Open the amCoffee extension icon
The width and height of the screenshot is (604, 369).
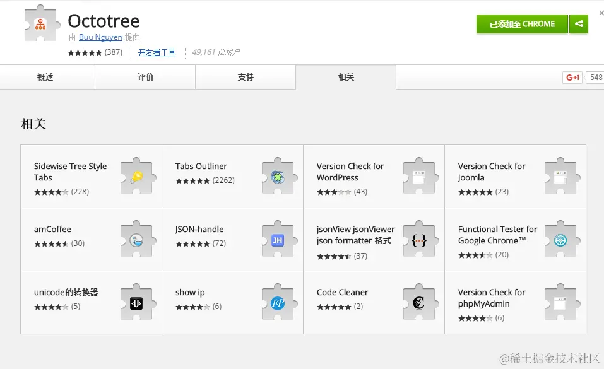click(x=138, y=240)
